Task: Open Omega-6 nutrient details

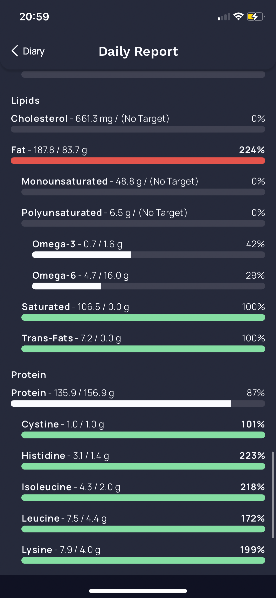Action: coord(149,280)
